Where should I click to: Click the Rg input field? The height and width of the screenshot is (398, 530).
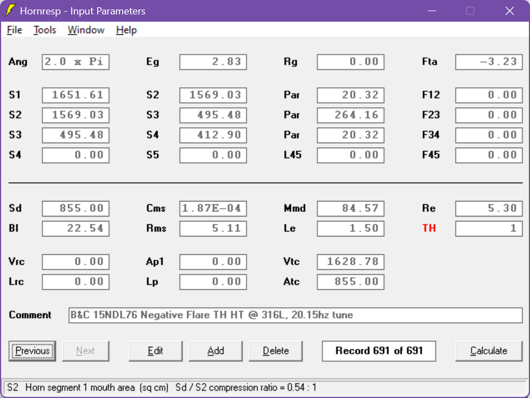(351, 62)
